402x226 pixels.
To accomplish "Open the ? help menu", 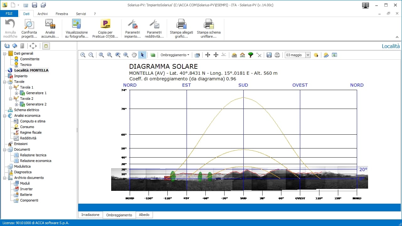I will 95,14.
